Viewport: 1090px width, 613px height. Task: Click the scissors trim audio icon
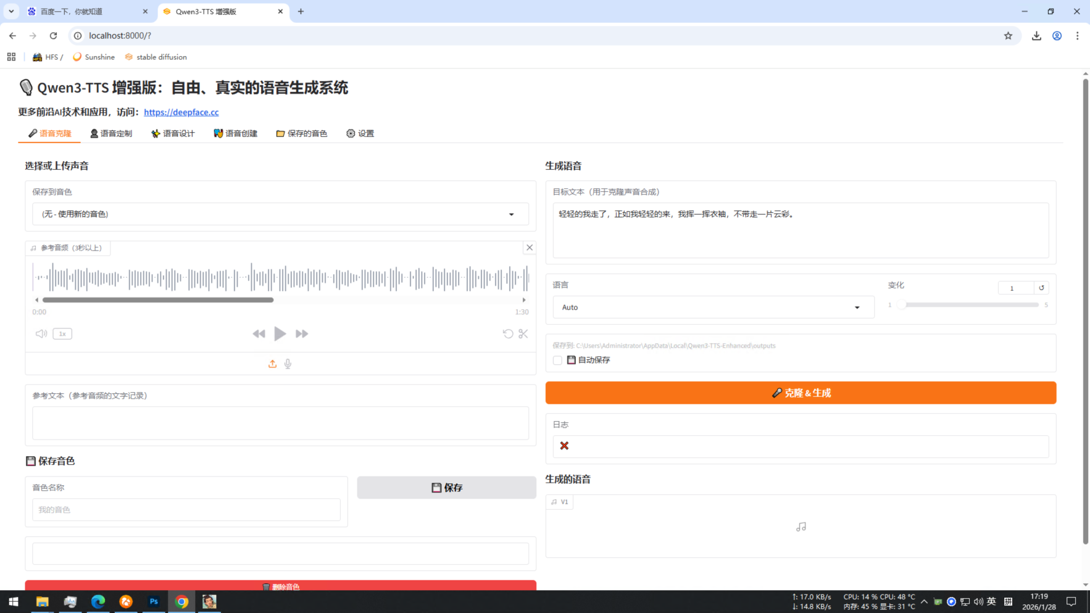[x=523, y=334]
